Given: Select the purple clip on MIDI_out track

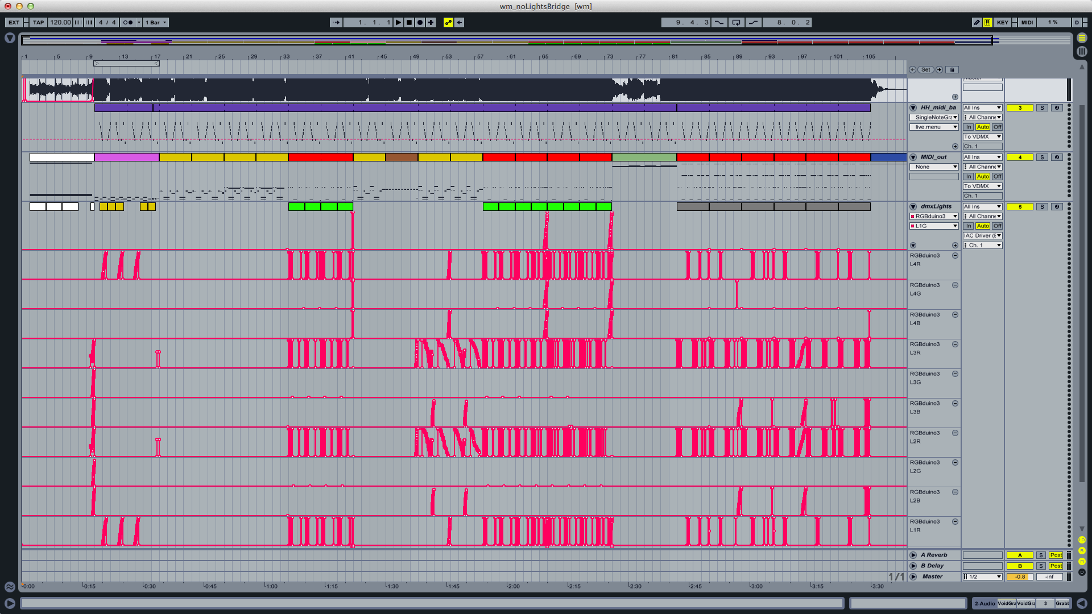Looking at the screenshot, I should (x=127, y=157).
